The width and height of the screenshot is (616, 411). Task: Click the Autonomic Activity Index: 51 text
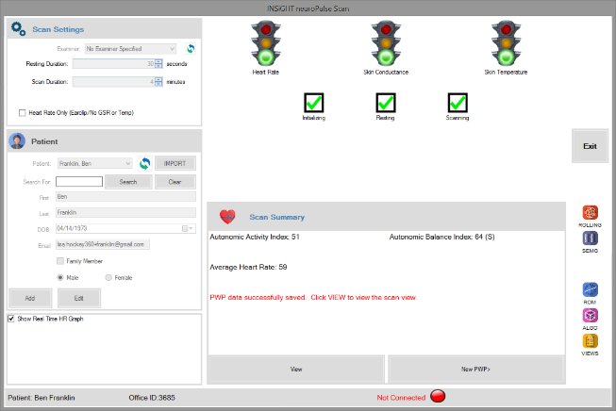(x=255, y=237)
